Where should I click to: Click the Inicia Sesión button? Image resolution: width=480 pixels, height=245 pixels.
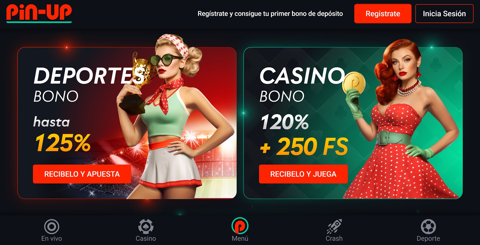tap(444, 13)
